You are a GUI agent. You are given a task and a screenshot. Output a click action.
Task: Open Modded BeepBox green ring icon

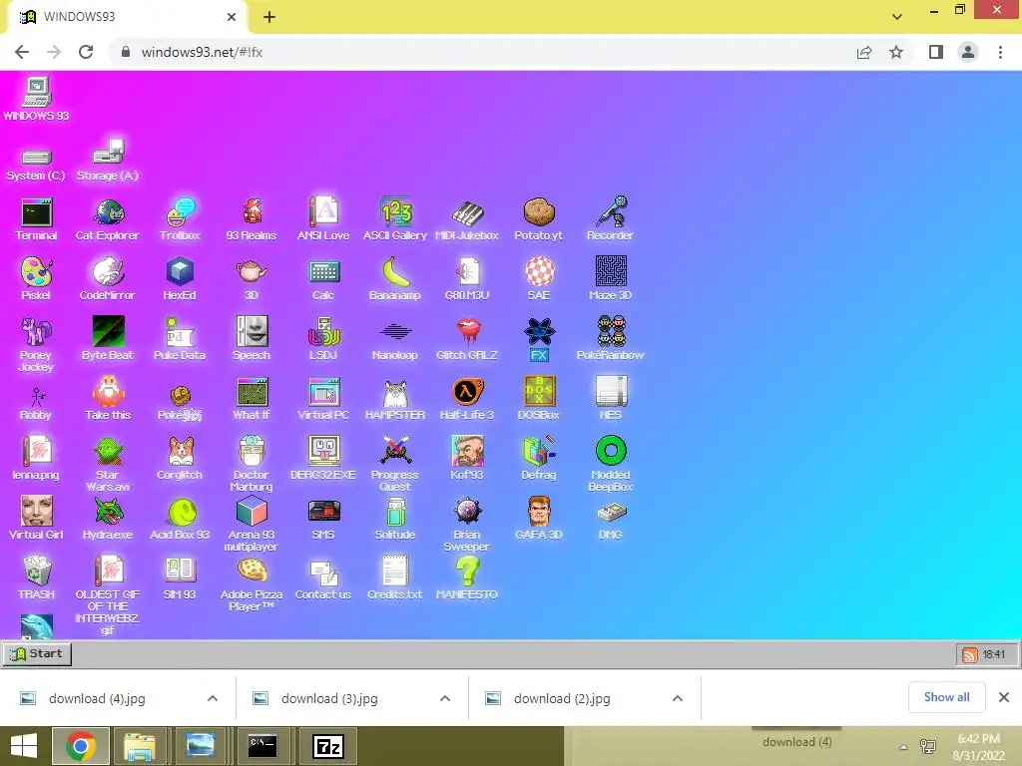click(611, 464)
